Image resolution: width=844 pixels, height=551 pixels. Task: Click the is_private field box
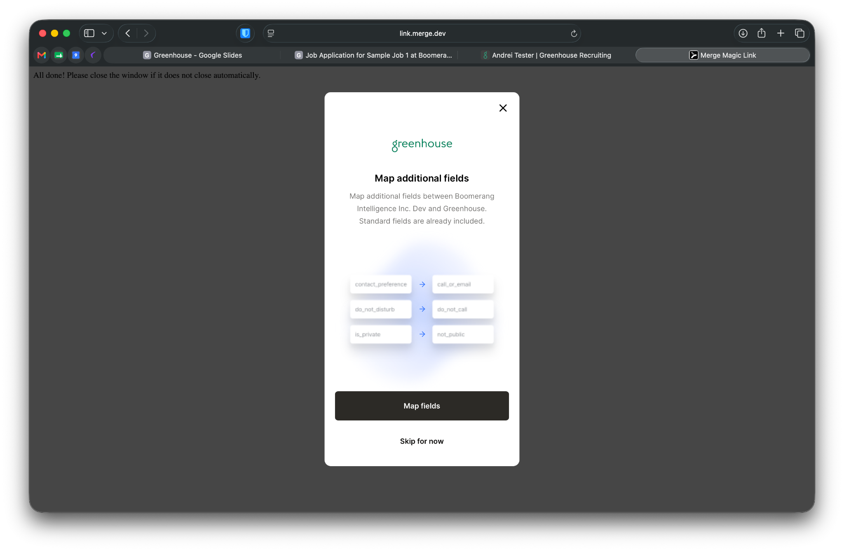click(380, 334)
